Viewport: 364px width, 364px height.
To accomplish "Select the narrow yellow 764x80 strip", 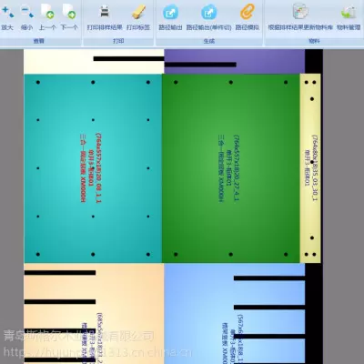I will coord(310,168).
